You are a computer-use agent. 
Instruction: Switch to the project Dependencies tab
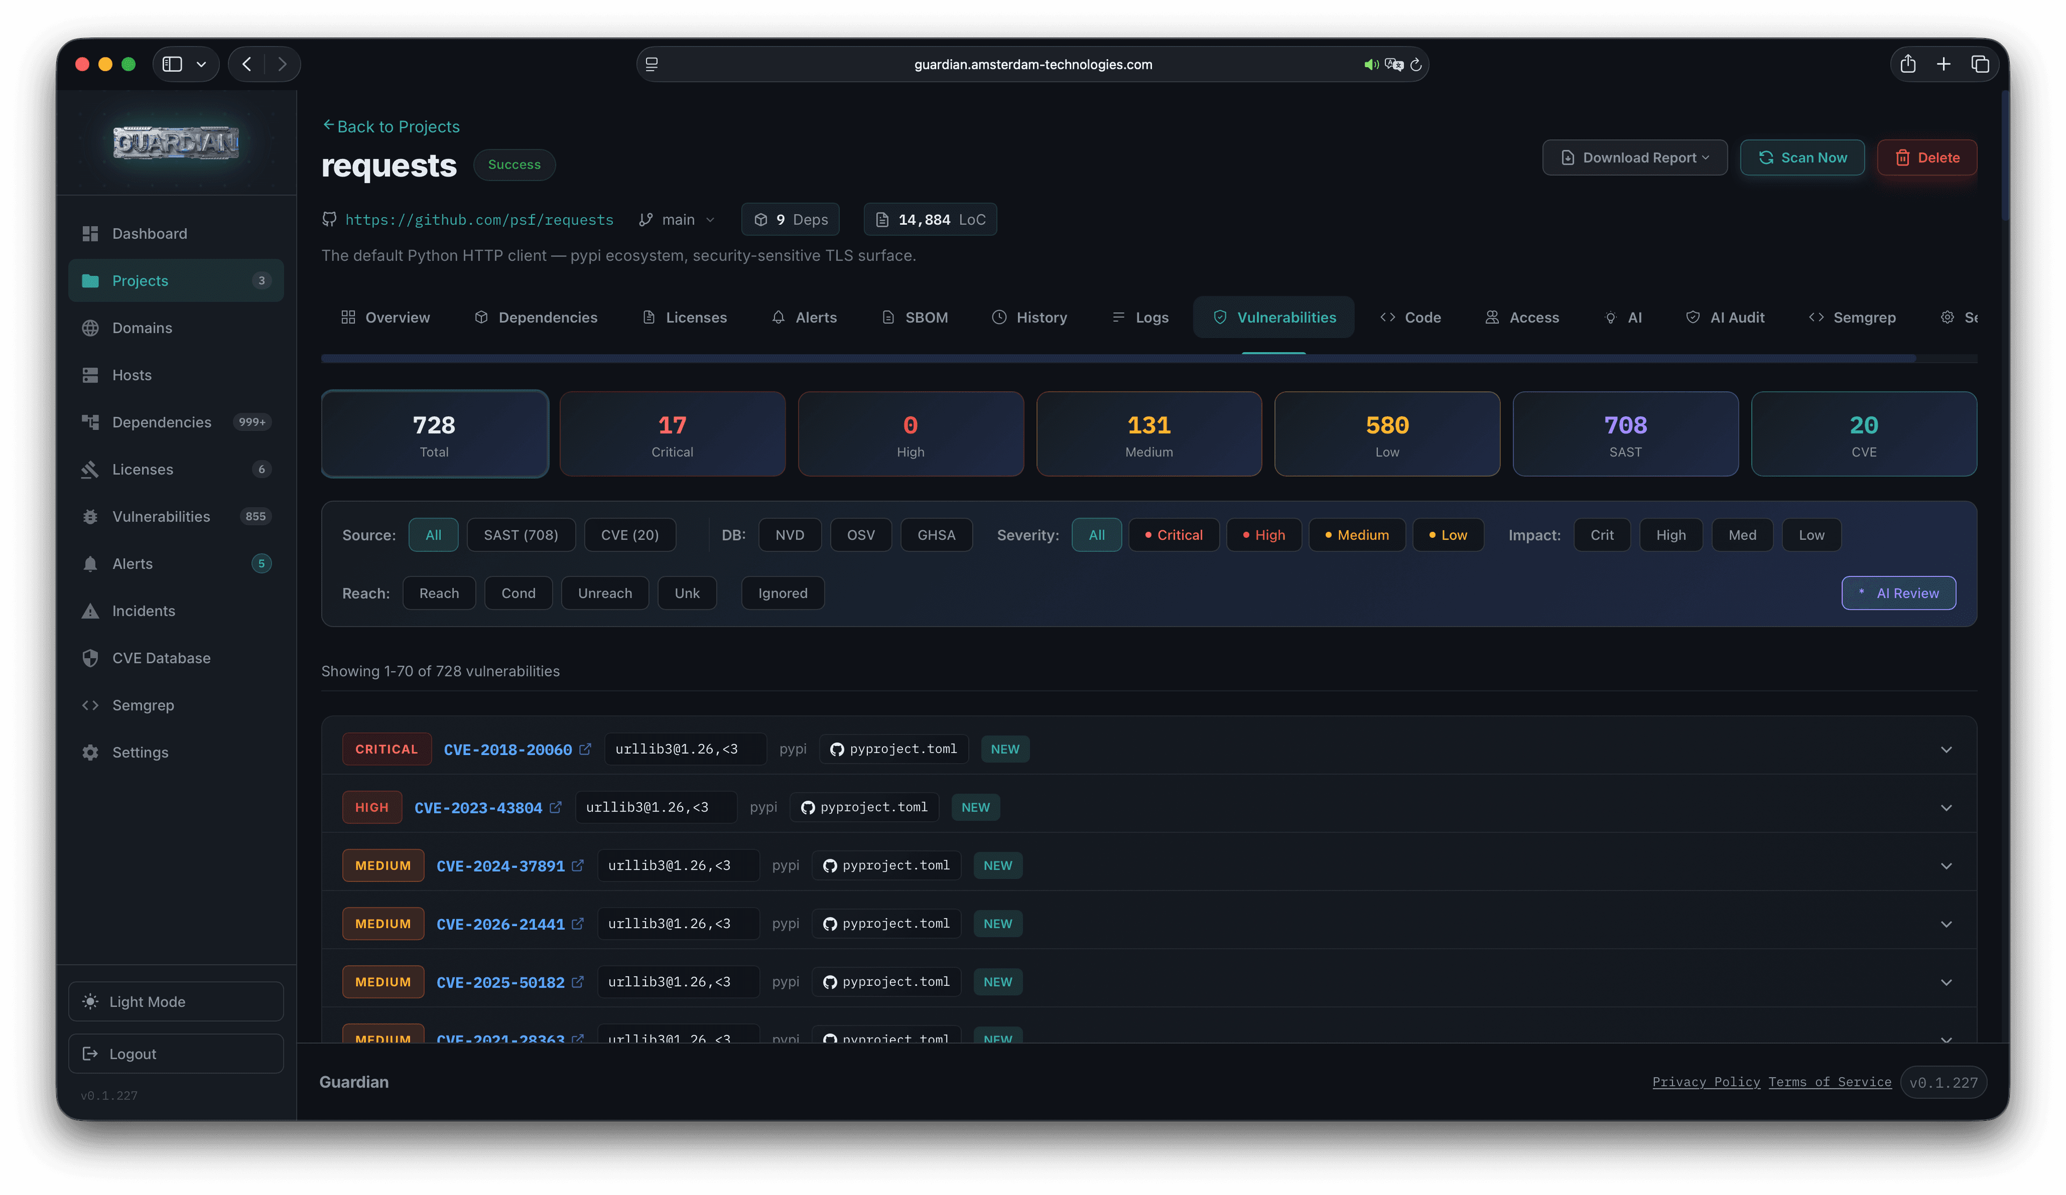tap(536, 317)
